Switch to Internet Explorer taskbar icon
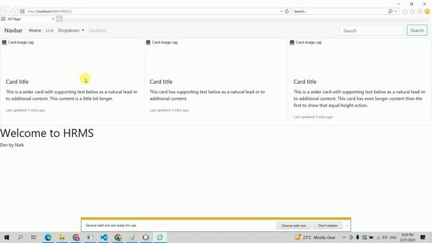This screenshot has width=432, height=243. coord(160,237)
